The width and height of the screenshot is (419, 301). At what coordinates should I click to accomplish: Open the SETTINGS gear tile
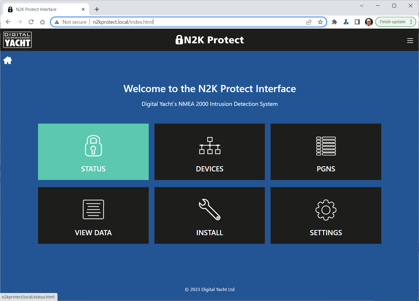click(326, 215)
